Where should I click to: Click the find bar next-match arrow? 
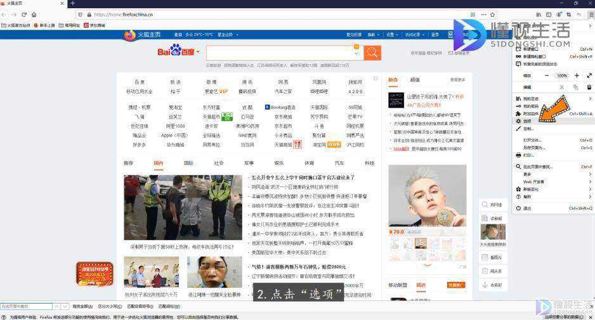[65, 306]
